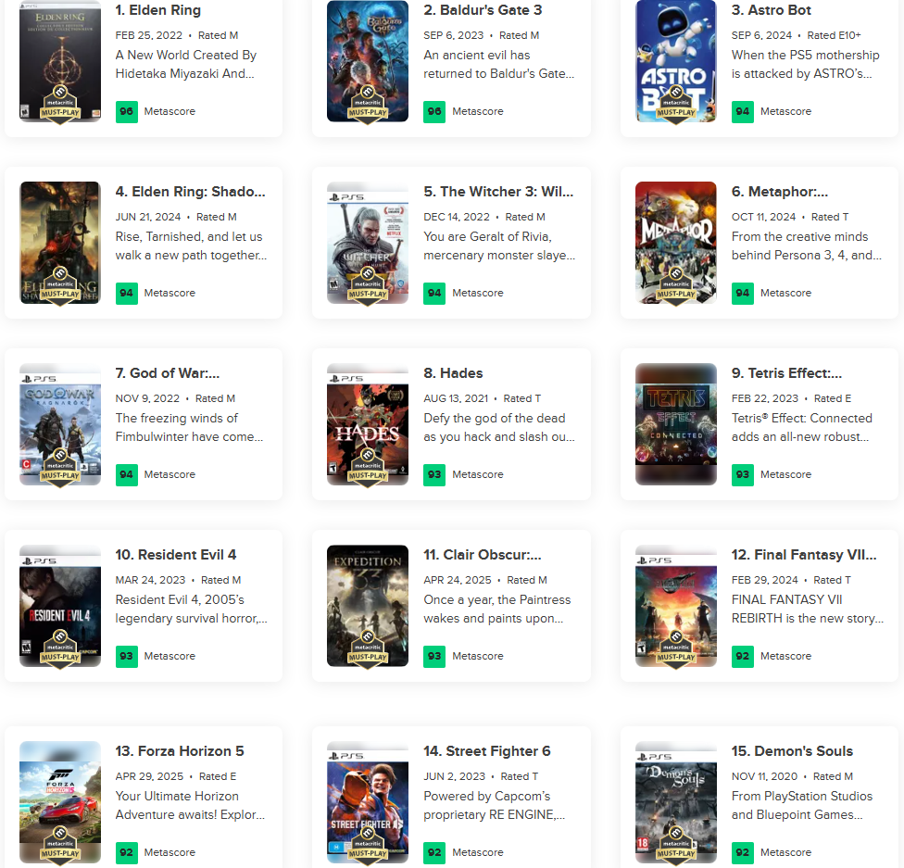Select the Baldur's Gate 3 cover image
This screenshot has width=904, height=868.
368,60
